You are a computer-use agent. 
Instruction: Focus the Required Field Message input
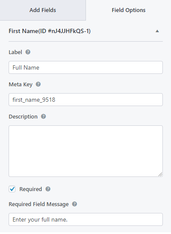tap(85, 219)
